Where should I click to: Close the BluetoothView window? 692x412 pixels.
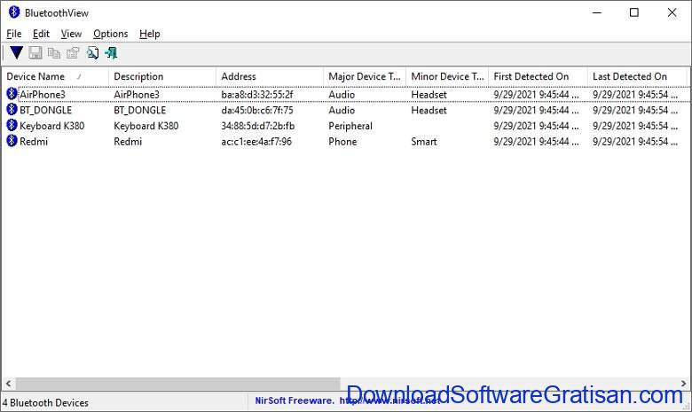pos(672,12)
